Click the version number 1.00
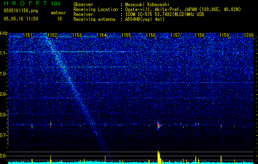 [x=55, y=4]
